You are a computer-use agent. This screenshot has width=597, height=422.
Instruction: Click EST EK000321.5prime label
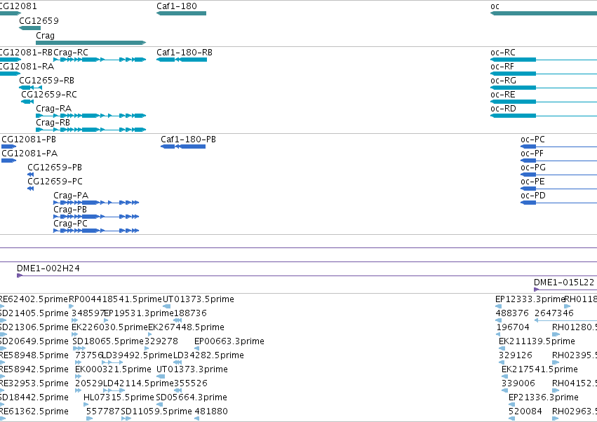(113, 369)
